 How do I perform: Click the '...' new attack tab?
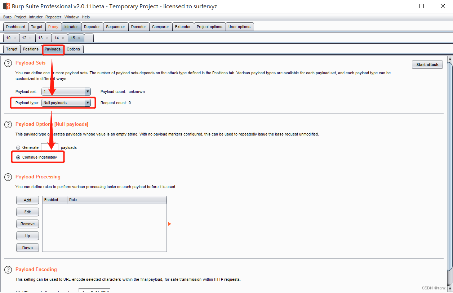coord(89,38)
